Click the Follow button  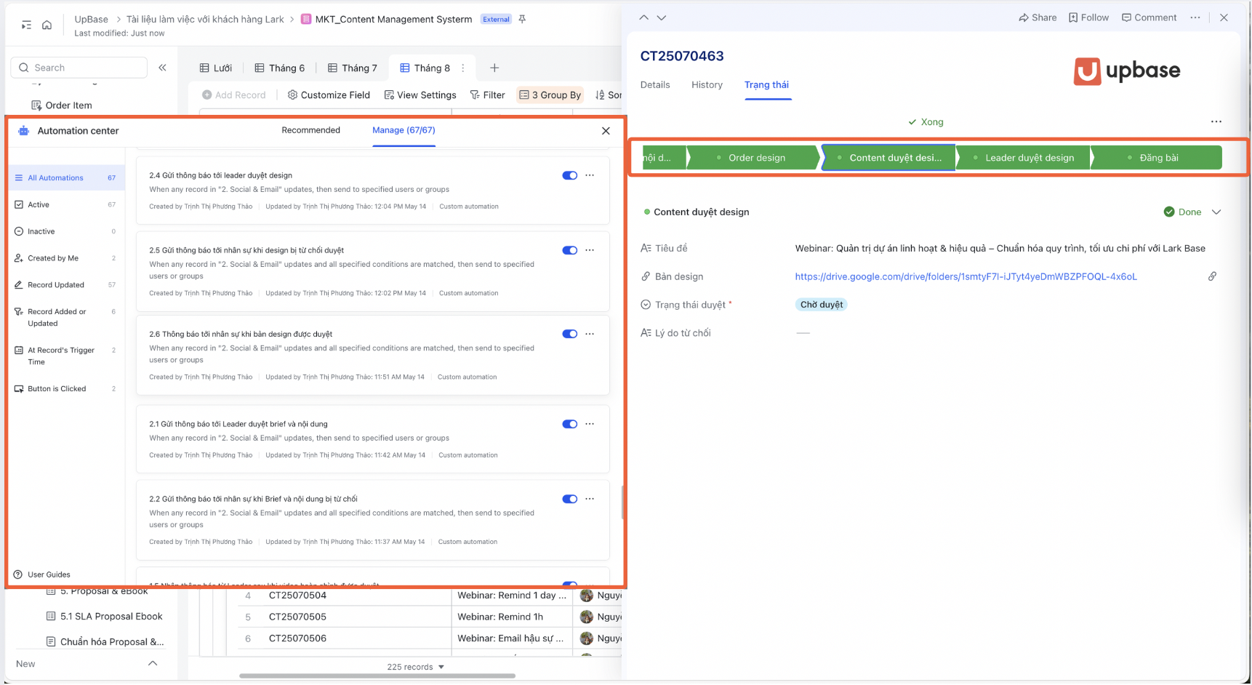point(1088,17)
